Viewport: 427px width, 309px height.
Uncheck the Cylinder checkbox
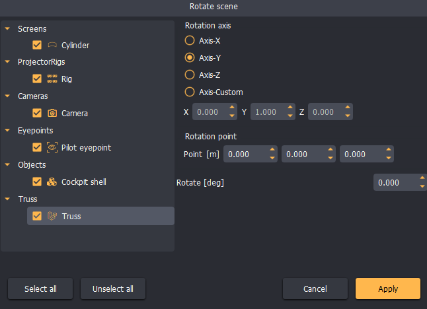[37, 45]
